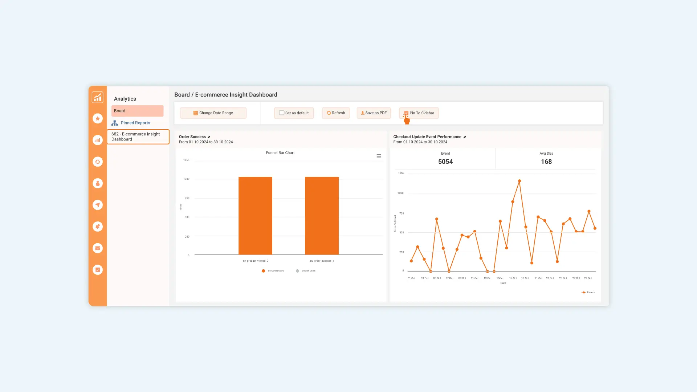This screenshot has height=392, width=697.
Task: Open 682 - E-commerce Insight Dashboard pinned report
Action: (138, 136)
